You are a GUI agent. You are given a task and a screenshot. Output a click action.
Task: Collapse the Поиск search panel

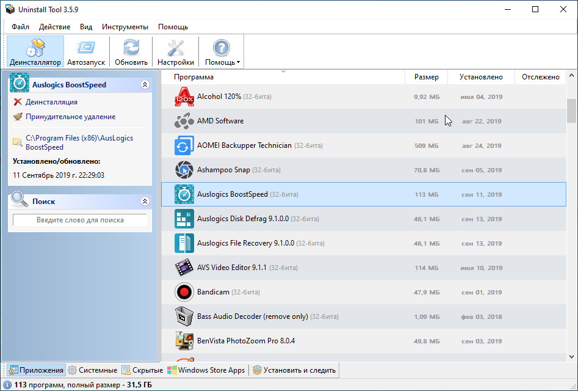point(145,202)
